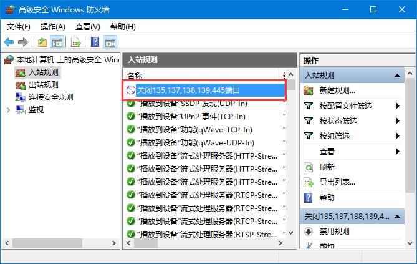The height and width of the screenshot is (264, 417).
Task: Click the Back arrow toolbar icon
Action: [9, 42]
